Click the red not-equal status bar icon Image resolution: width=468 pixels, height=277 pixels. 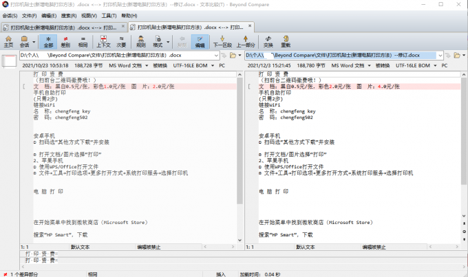point(5,274)
